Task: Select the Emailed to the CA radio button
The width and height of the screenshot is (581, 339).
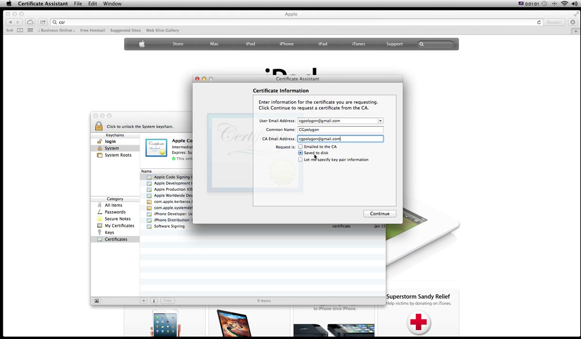Action: click(x=300, y=146)
